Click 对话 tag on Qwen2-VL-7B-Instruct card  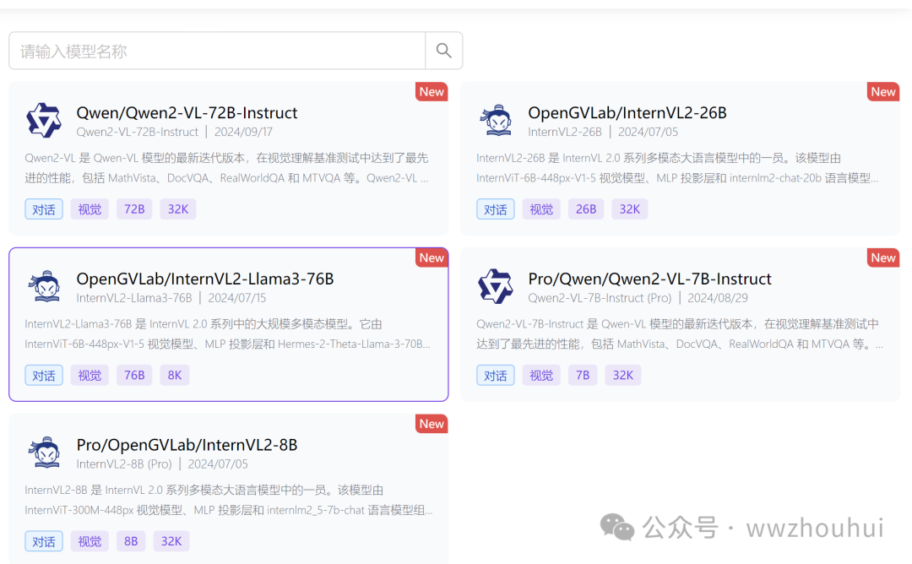tap(496, 376)
